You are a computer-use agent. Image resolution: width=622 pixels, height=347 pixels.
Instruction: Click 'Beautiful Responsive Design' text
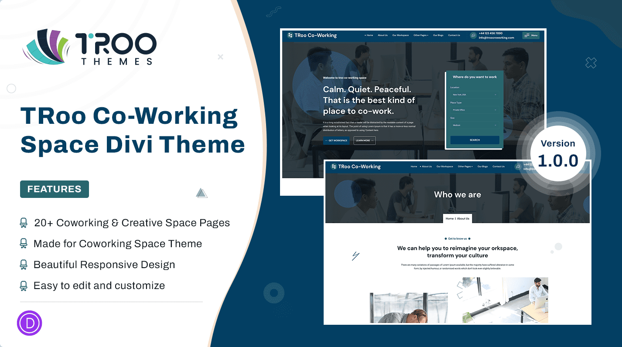104,265
